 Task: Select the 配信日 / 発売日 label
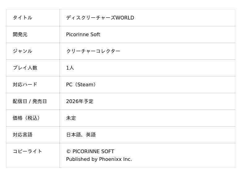click(x=30, y=101)
